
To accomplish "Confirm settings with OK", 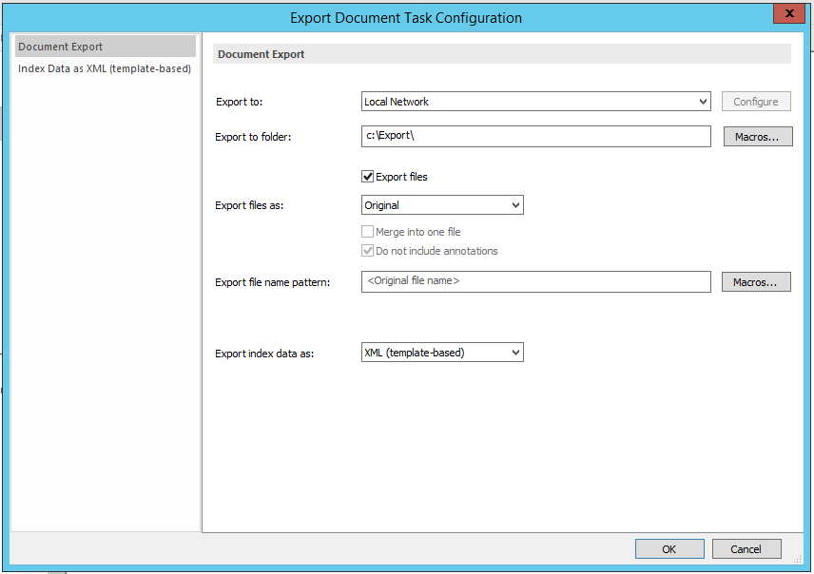I will click(x=669, y=548).
